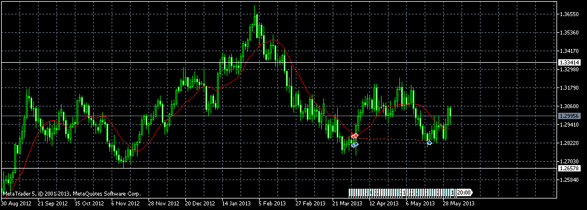Select the upper white horizontal line at 1.33414

click(x=279, y=62)
